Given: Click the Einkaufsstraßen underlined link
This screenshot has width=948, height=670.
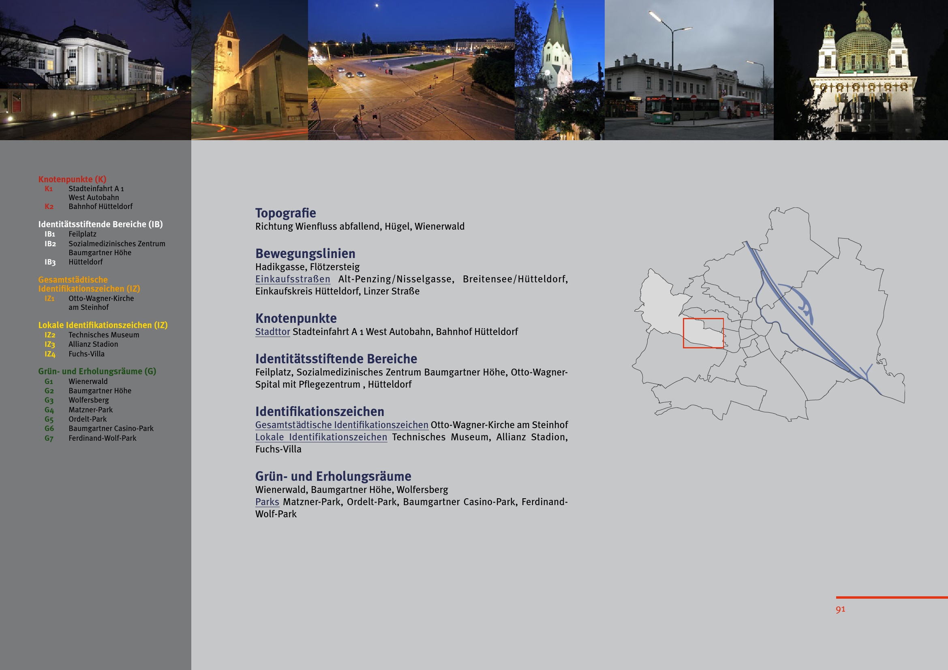Looking at the screenshot, I should tap(292, 280).
